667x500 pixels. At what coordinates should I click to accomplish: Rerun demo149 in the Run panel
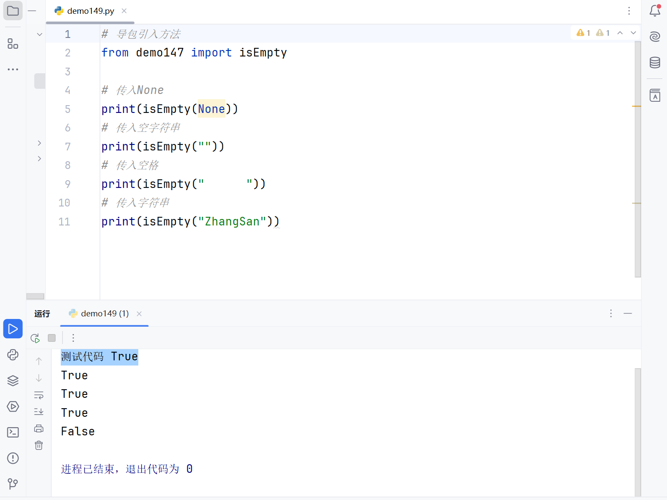pyautogui.click(x=35, y=338)
